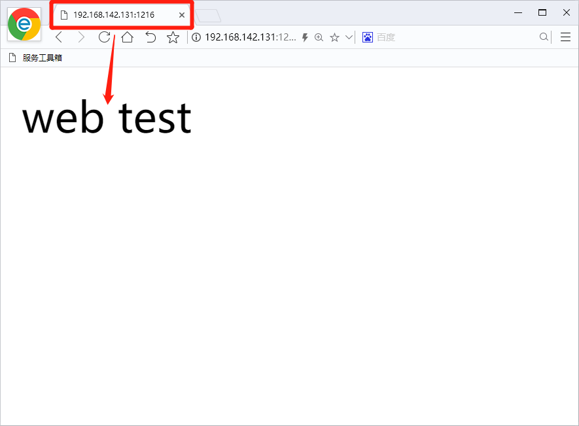Maximize the browser window
The width and height of the screenshot is (579, 426).
pyautogui.click(x=542, y=13)
